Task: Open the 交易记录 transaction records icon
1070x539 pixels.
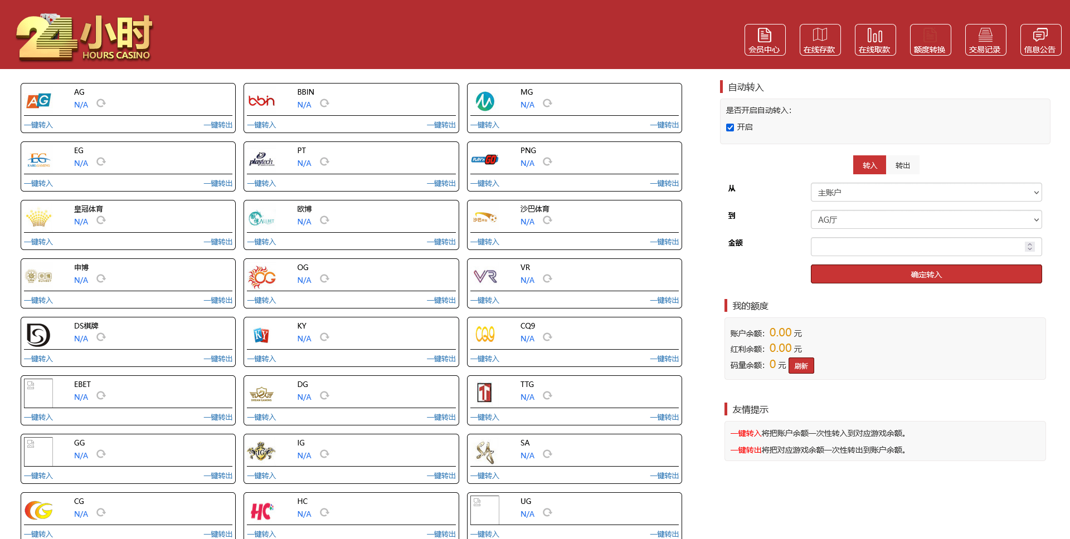Action: pos(985,40)
